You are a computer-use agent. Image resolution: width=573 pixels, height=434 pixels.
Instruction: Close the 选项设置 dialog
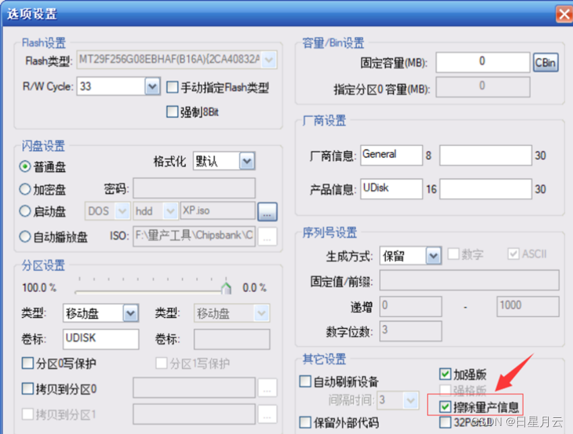[565, 15]
